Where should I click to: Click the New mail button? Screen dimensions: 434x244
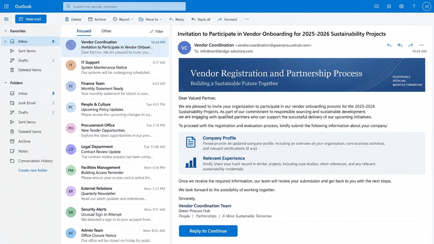[x=31, y=19]
